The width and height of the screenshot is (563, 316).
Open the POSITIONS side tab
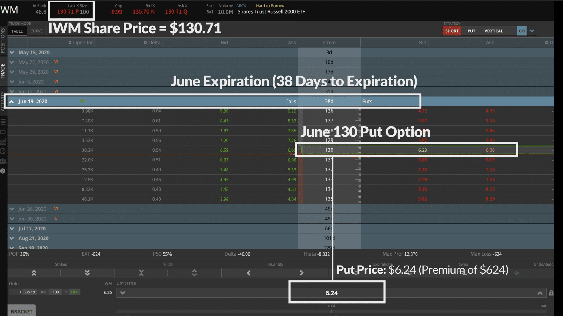(x=3, y=41)
